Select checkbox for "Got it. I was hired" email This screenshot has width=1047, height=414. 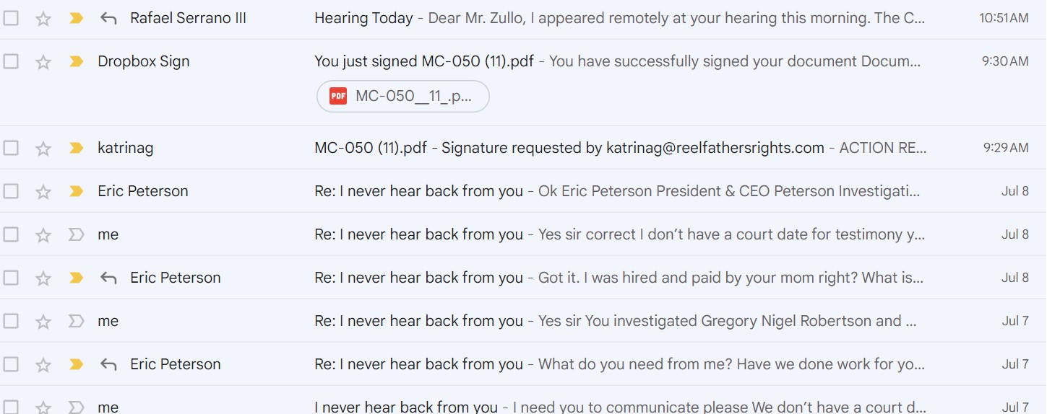click(11, 278)
